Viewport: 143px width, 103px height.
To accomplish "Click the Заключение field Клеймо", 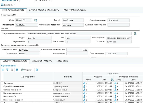I will pos(29,54).
